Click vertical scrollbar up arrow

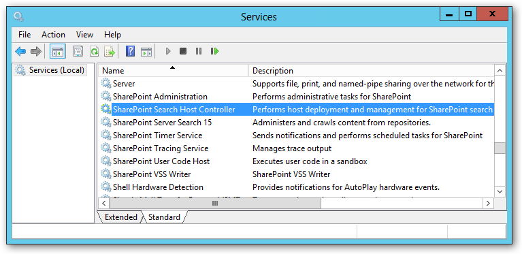[x=500, y=71]
